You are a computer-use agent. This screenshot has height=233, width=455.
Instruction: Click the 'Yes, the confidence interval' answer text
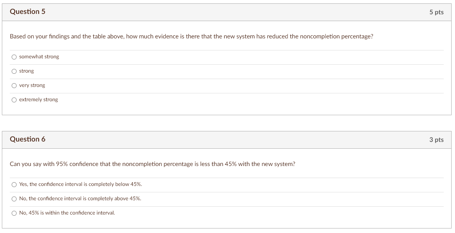tap(81, 184)
